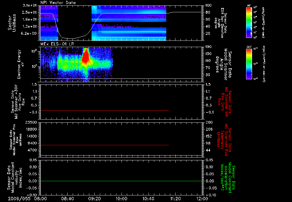Click the 190 scanner angle tick

tap(208, 47)
